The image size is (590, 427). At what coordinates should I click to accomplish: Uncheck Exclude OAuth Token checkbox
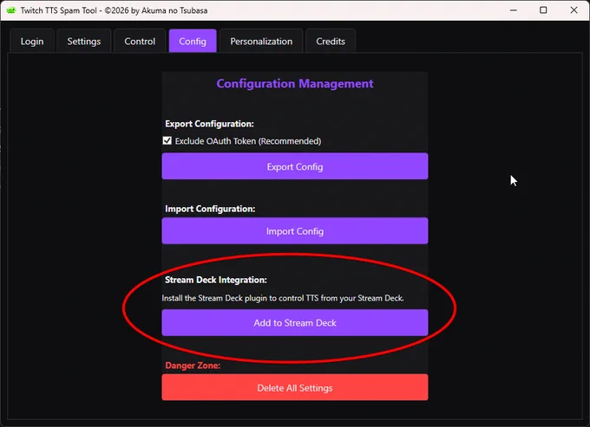click(x=167, y=141)
